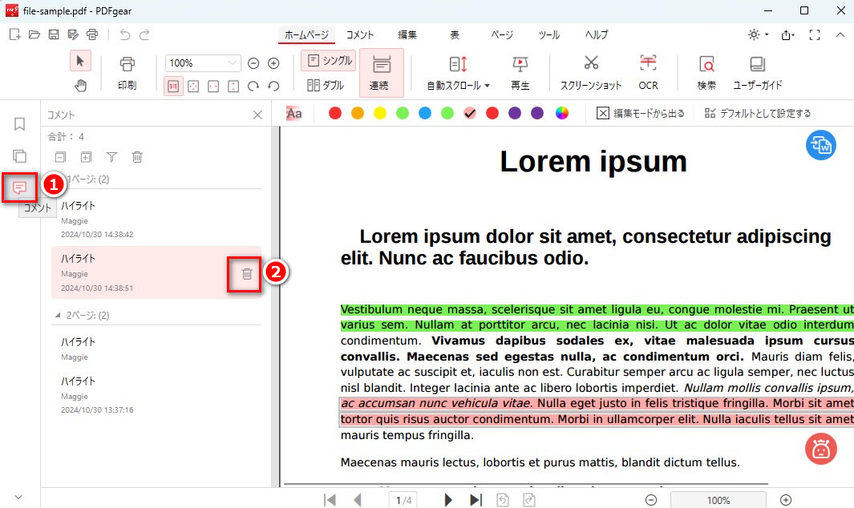The width and height of the screenshot is (854, 508).
Task: Open the コメント ribbon tab
Action: coord(360,34)
